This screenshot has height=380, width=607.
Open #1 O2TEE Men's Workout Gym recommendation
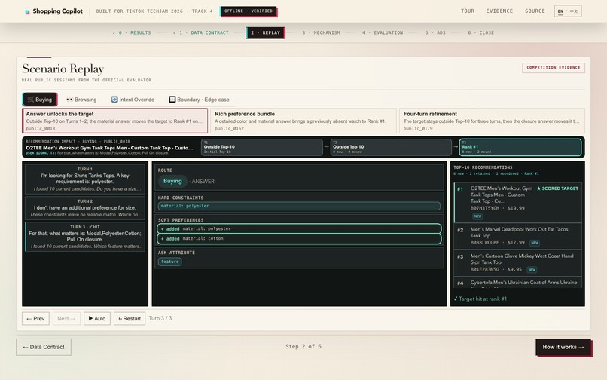[517, 202]
